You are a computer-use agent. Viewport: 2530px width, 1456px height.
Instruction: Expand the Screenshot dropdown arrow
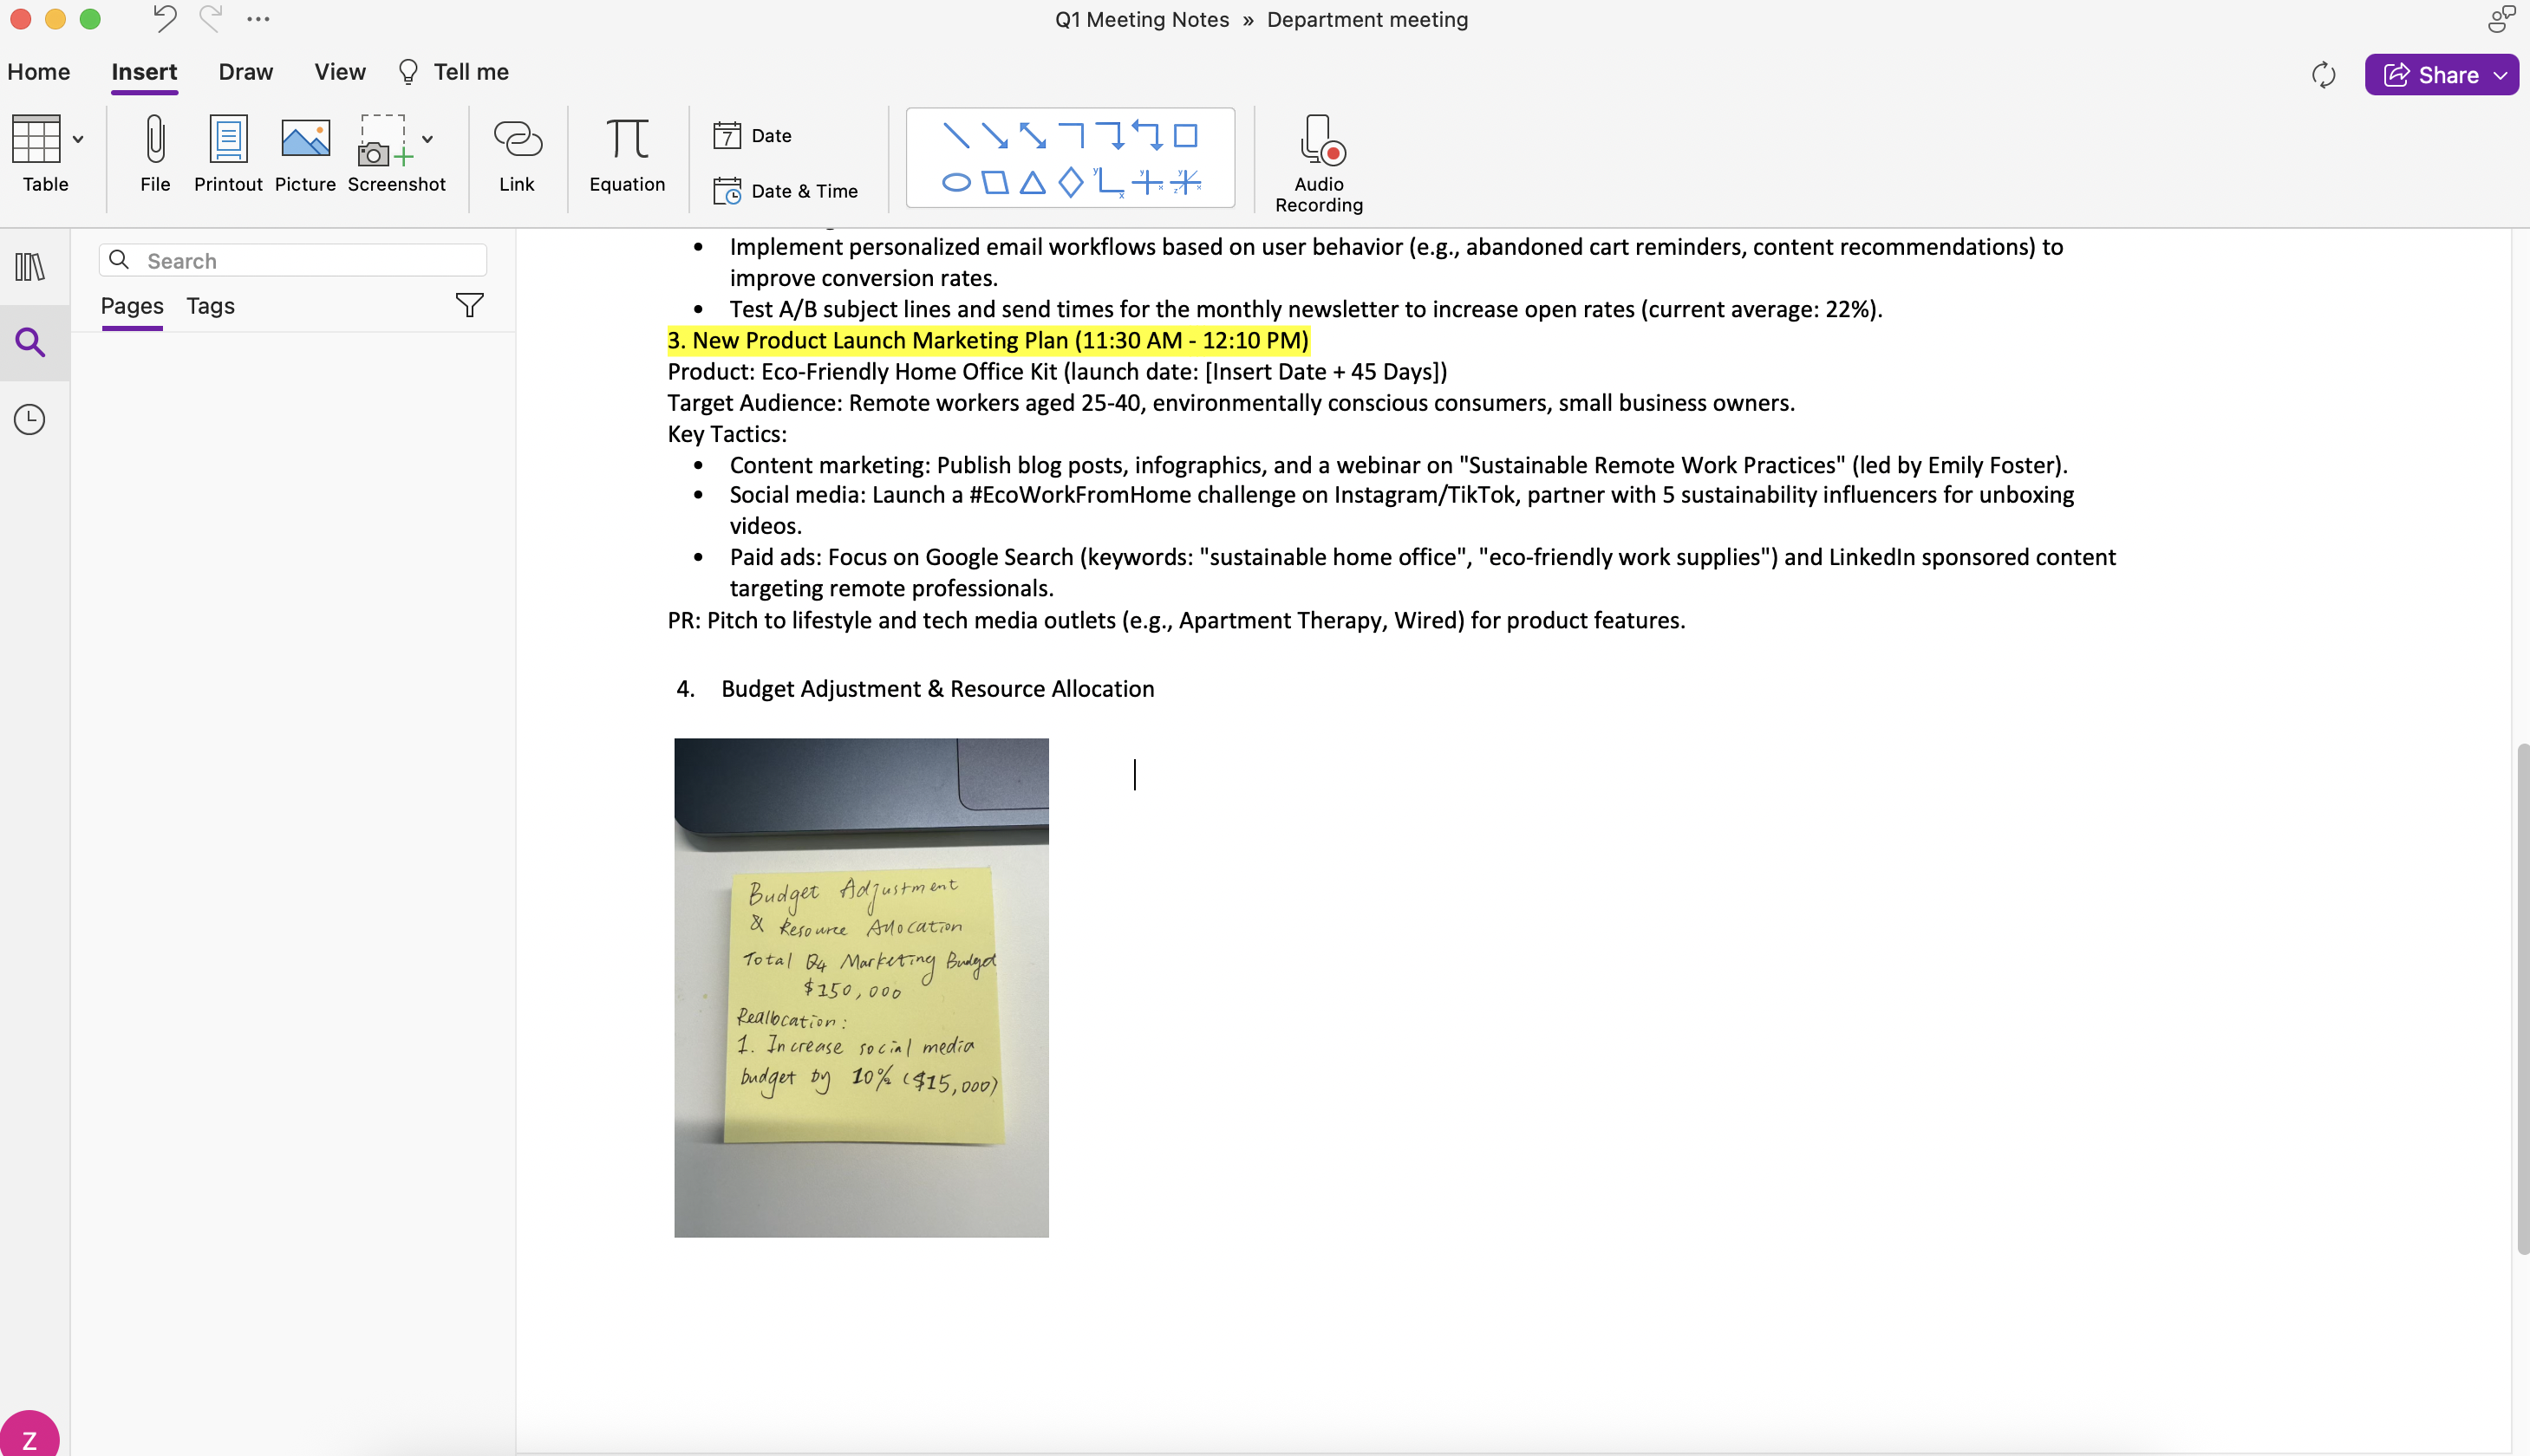(427, 139)
